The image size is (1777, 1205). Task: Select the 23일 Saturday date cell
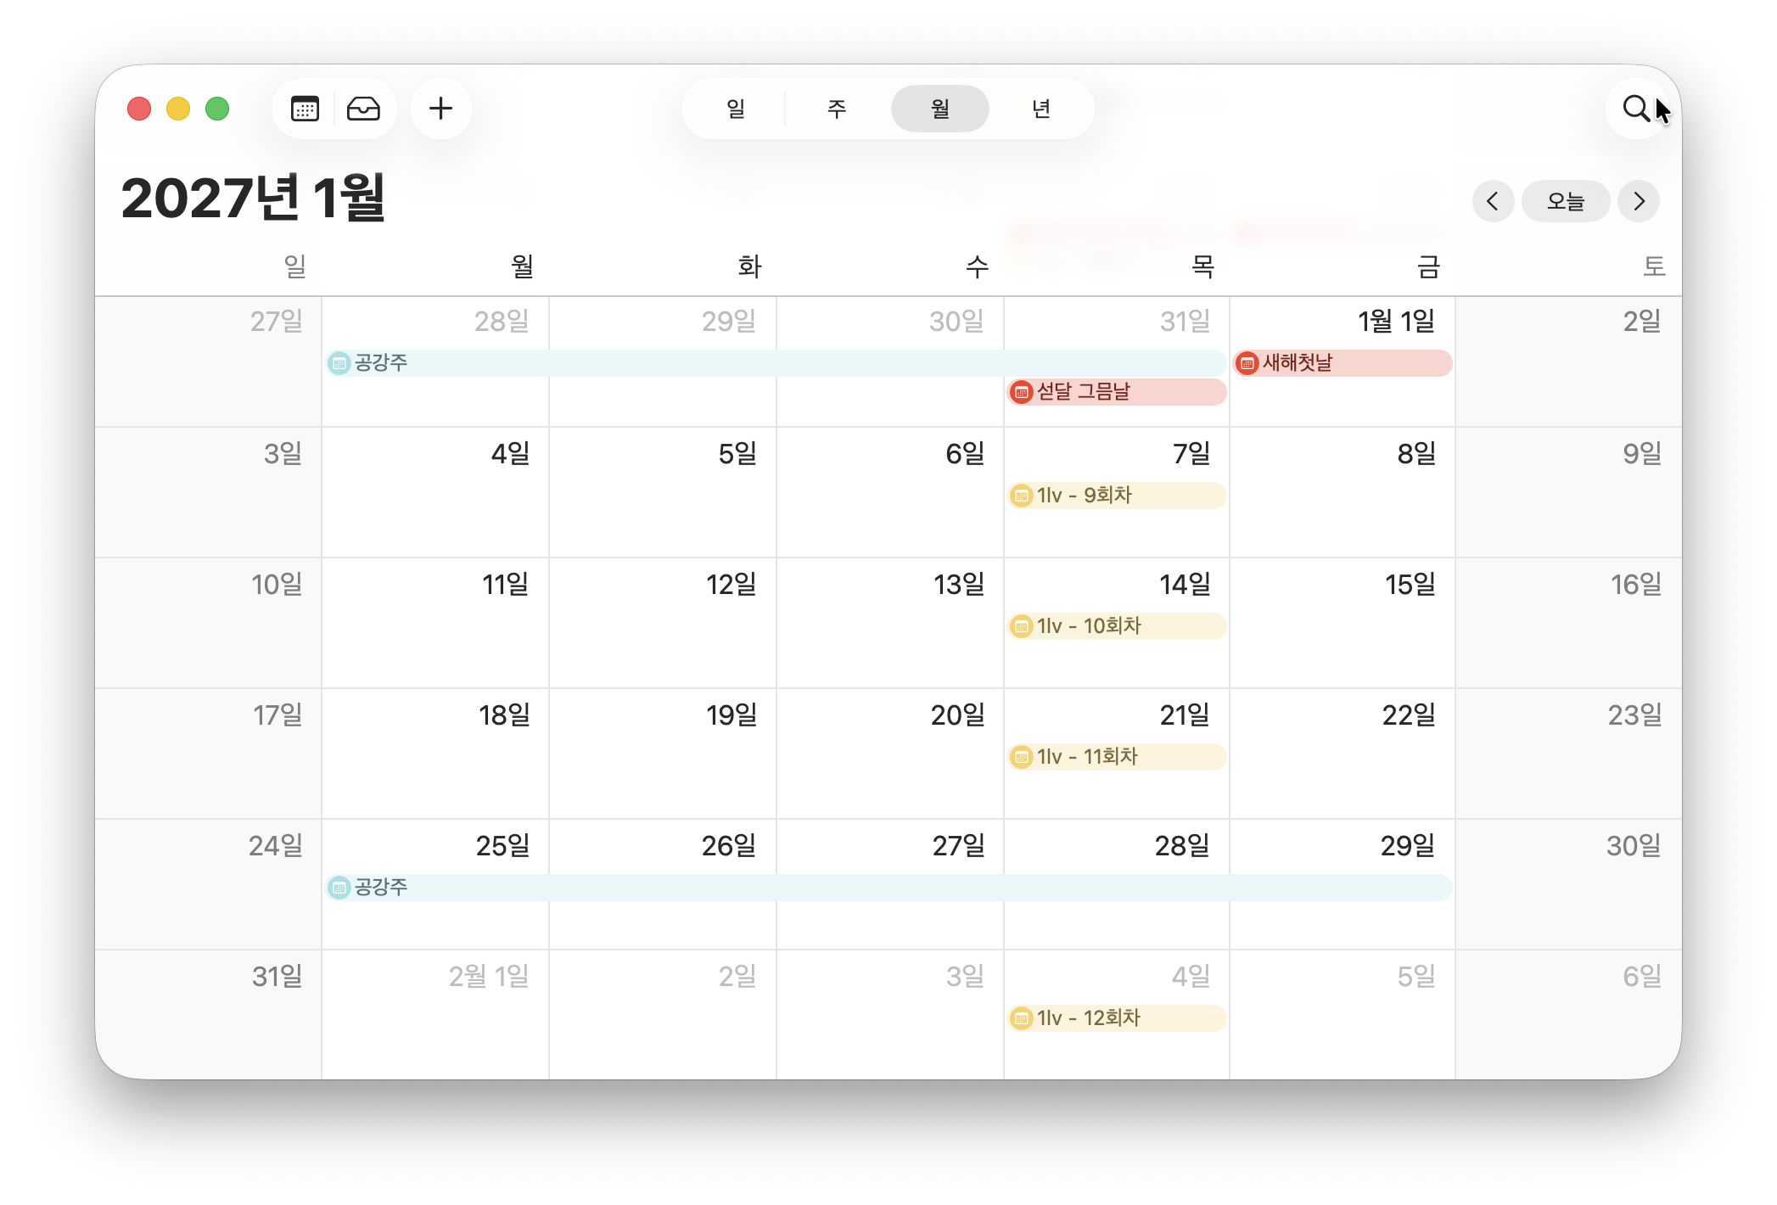coord(1569,754)
